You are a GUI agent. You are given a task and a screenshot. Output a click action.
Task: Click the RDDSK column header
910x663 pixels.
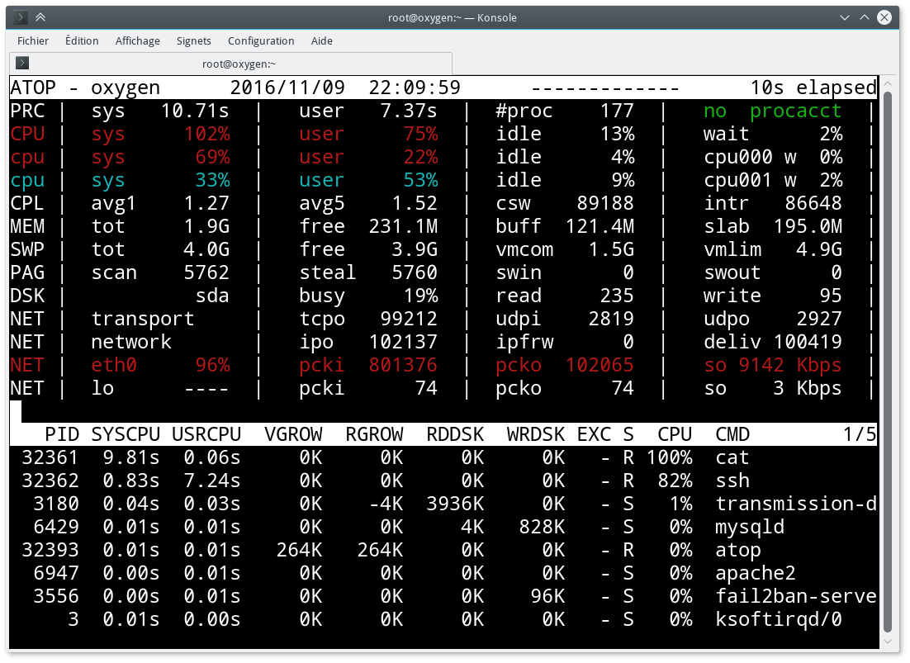[x=455, y=434]
